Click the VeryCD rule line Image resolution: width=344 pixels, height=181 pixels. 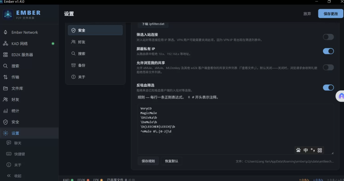point(146,108)
